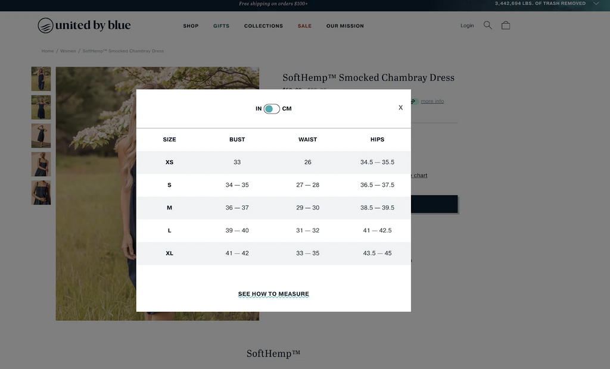Viewport: 610px width, 369px height.
Task: Close the size chart popup with the X
Action: click(400, 107)
